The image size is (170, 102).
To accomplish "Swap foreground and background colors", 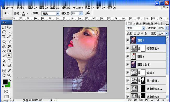I will (10, 80).
